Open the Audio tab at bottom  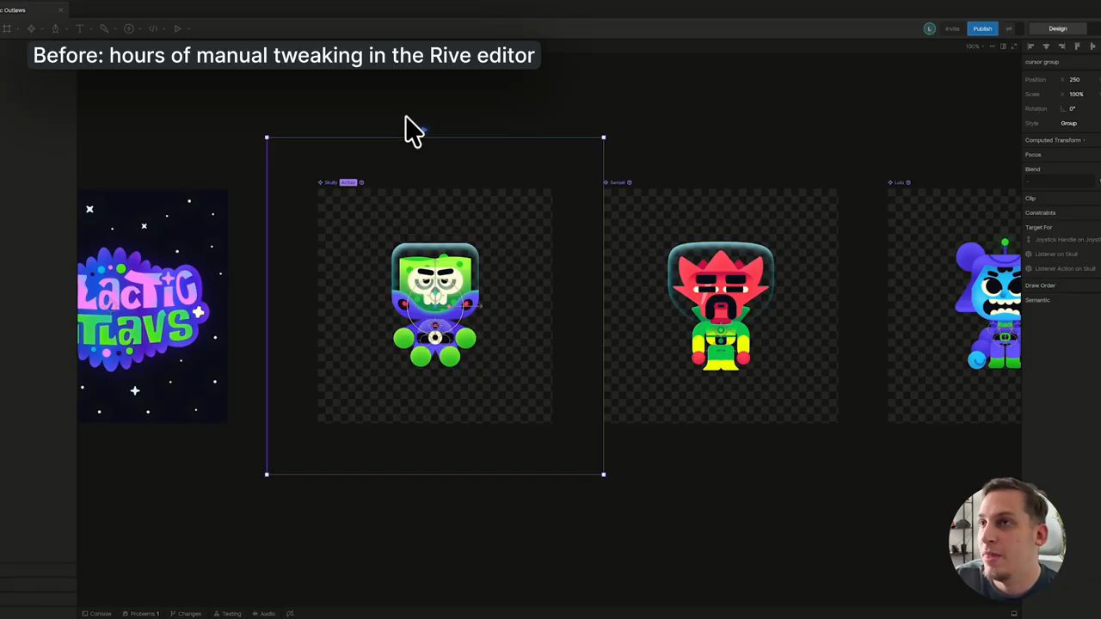[264, 614]
